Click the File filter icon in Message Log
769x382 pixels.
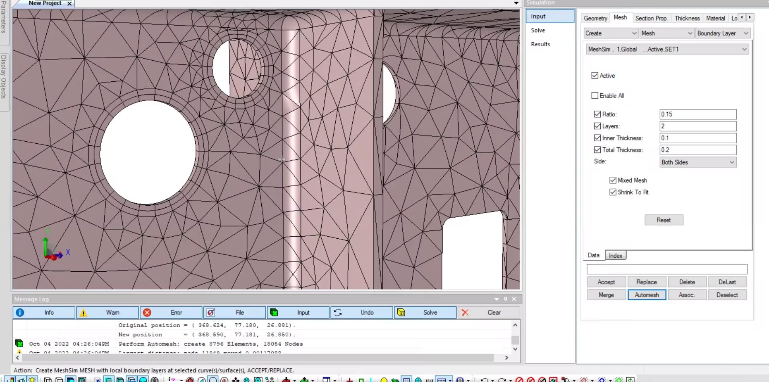coord(211,313)
